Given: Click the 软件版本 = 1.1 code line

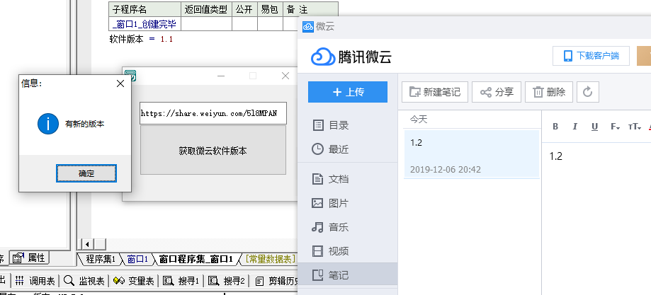Looking at the screenshot, I should click(141, 40).
